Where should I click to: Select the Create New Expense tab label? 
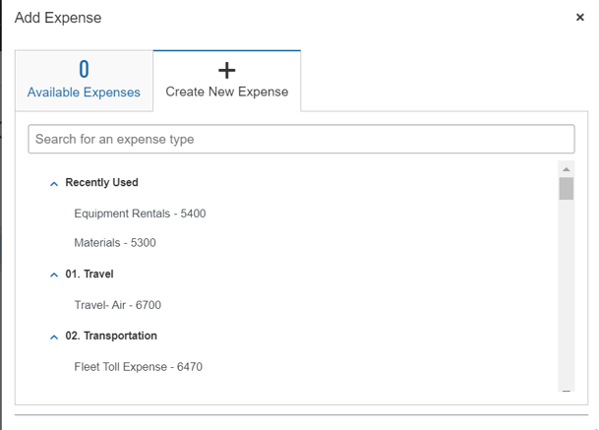click(227, 92)
